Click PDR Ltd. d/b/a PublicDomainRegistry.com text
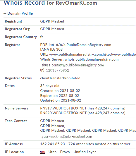Image resolution: width=136 pixels, height=156 pixels. 75,45
